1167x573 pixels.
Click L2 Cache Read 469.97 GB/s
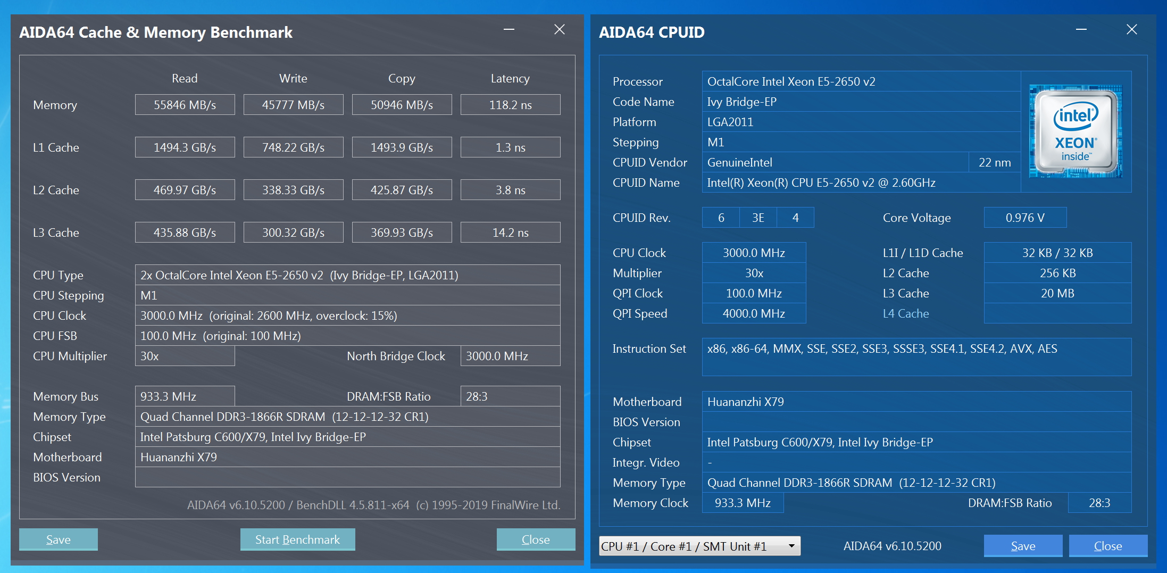[x=185, y=190]
